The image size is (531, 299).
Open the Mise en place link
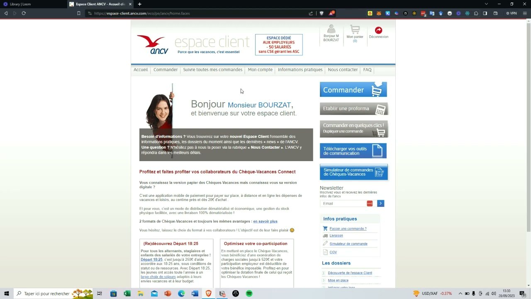pyautogui.click(x=338, y=281)
